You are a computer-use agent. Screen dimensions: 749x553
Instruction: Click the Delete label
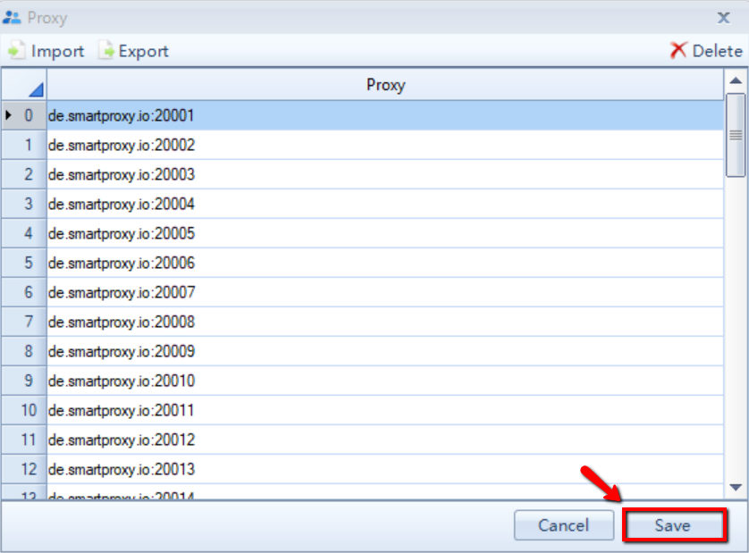click(717, 51)
